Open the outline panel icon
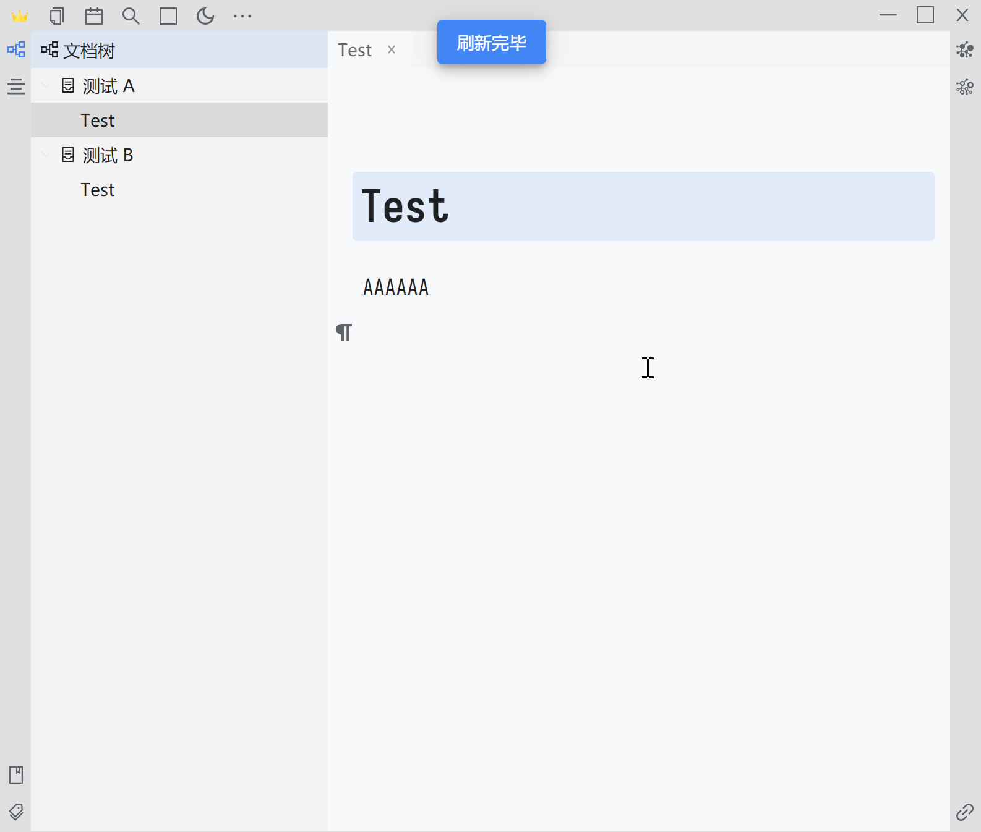981x832 pixels. [16, 87]
